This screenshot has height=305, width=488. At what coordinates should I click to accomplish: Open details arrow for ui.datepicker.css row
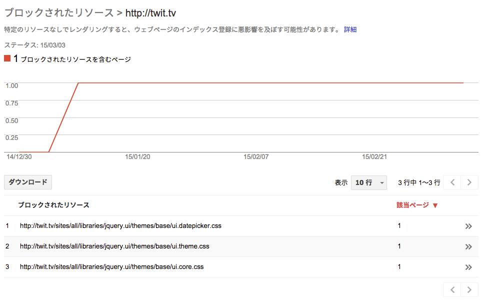(x=468, y=226)
